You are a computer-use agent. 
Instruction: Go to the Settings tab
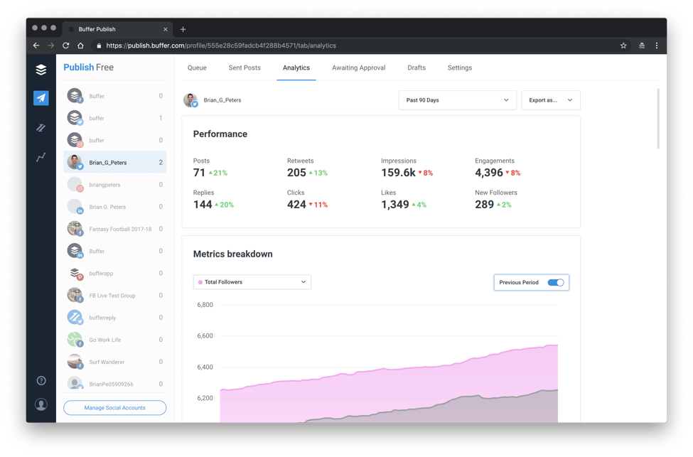tap(459, 68)
